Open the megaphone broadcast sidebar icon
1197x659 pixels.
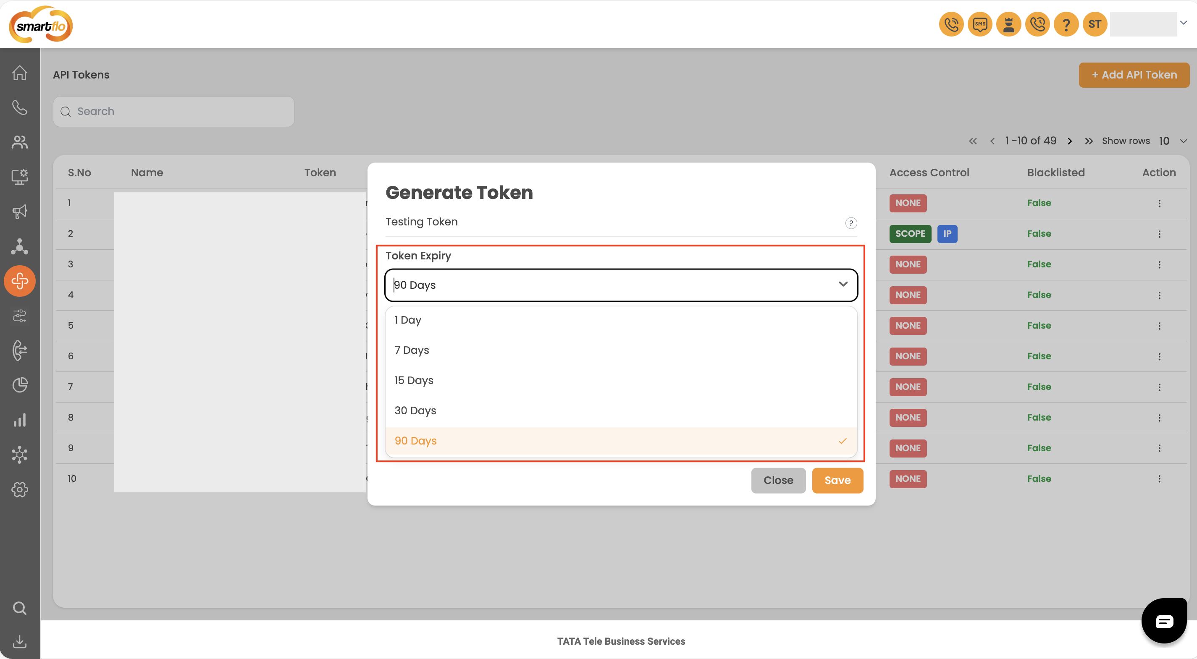[x=19, y=211]
